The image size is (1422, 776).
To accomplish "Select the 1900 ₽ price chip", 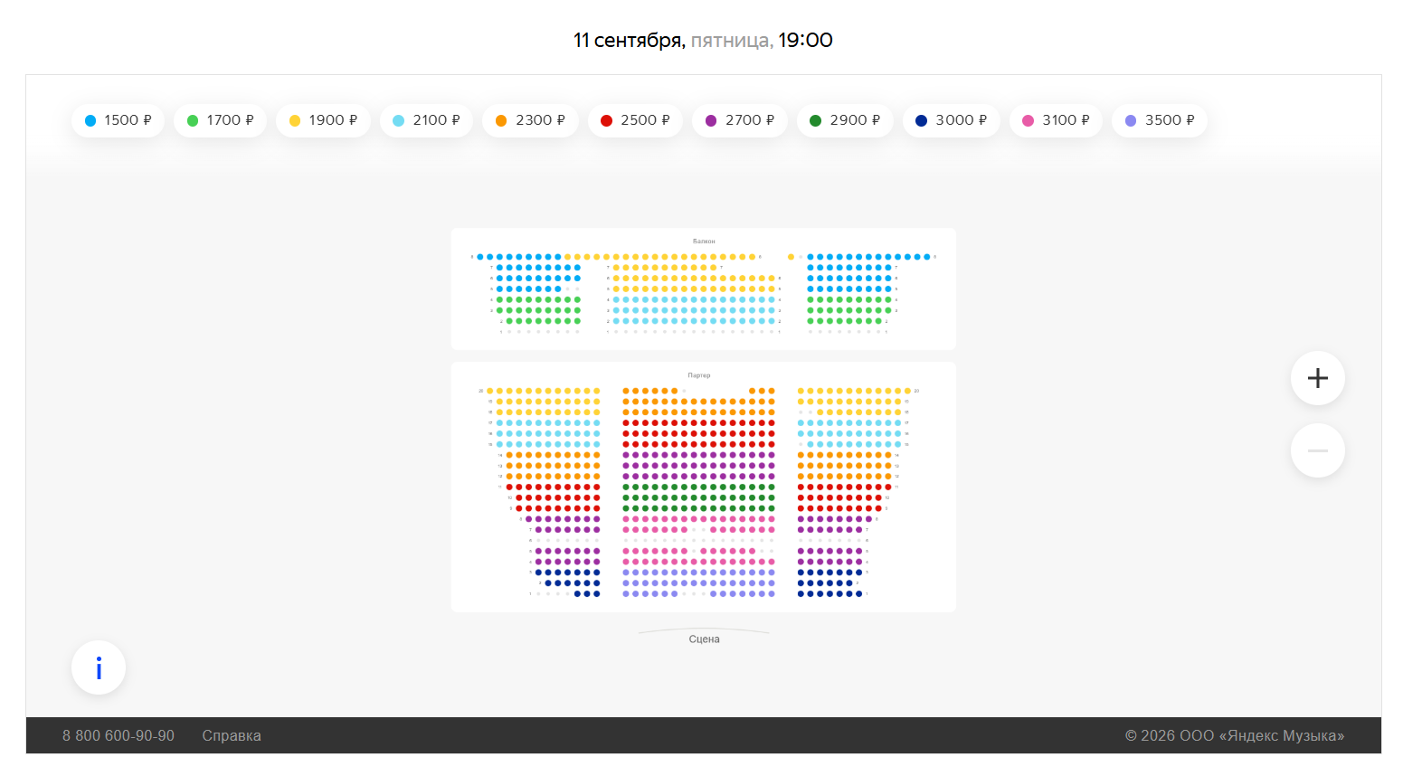I will 323,120.
